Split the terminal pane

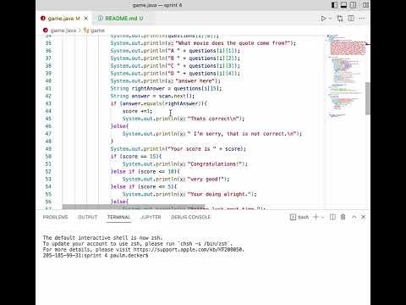332,217
